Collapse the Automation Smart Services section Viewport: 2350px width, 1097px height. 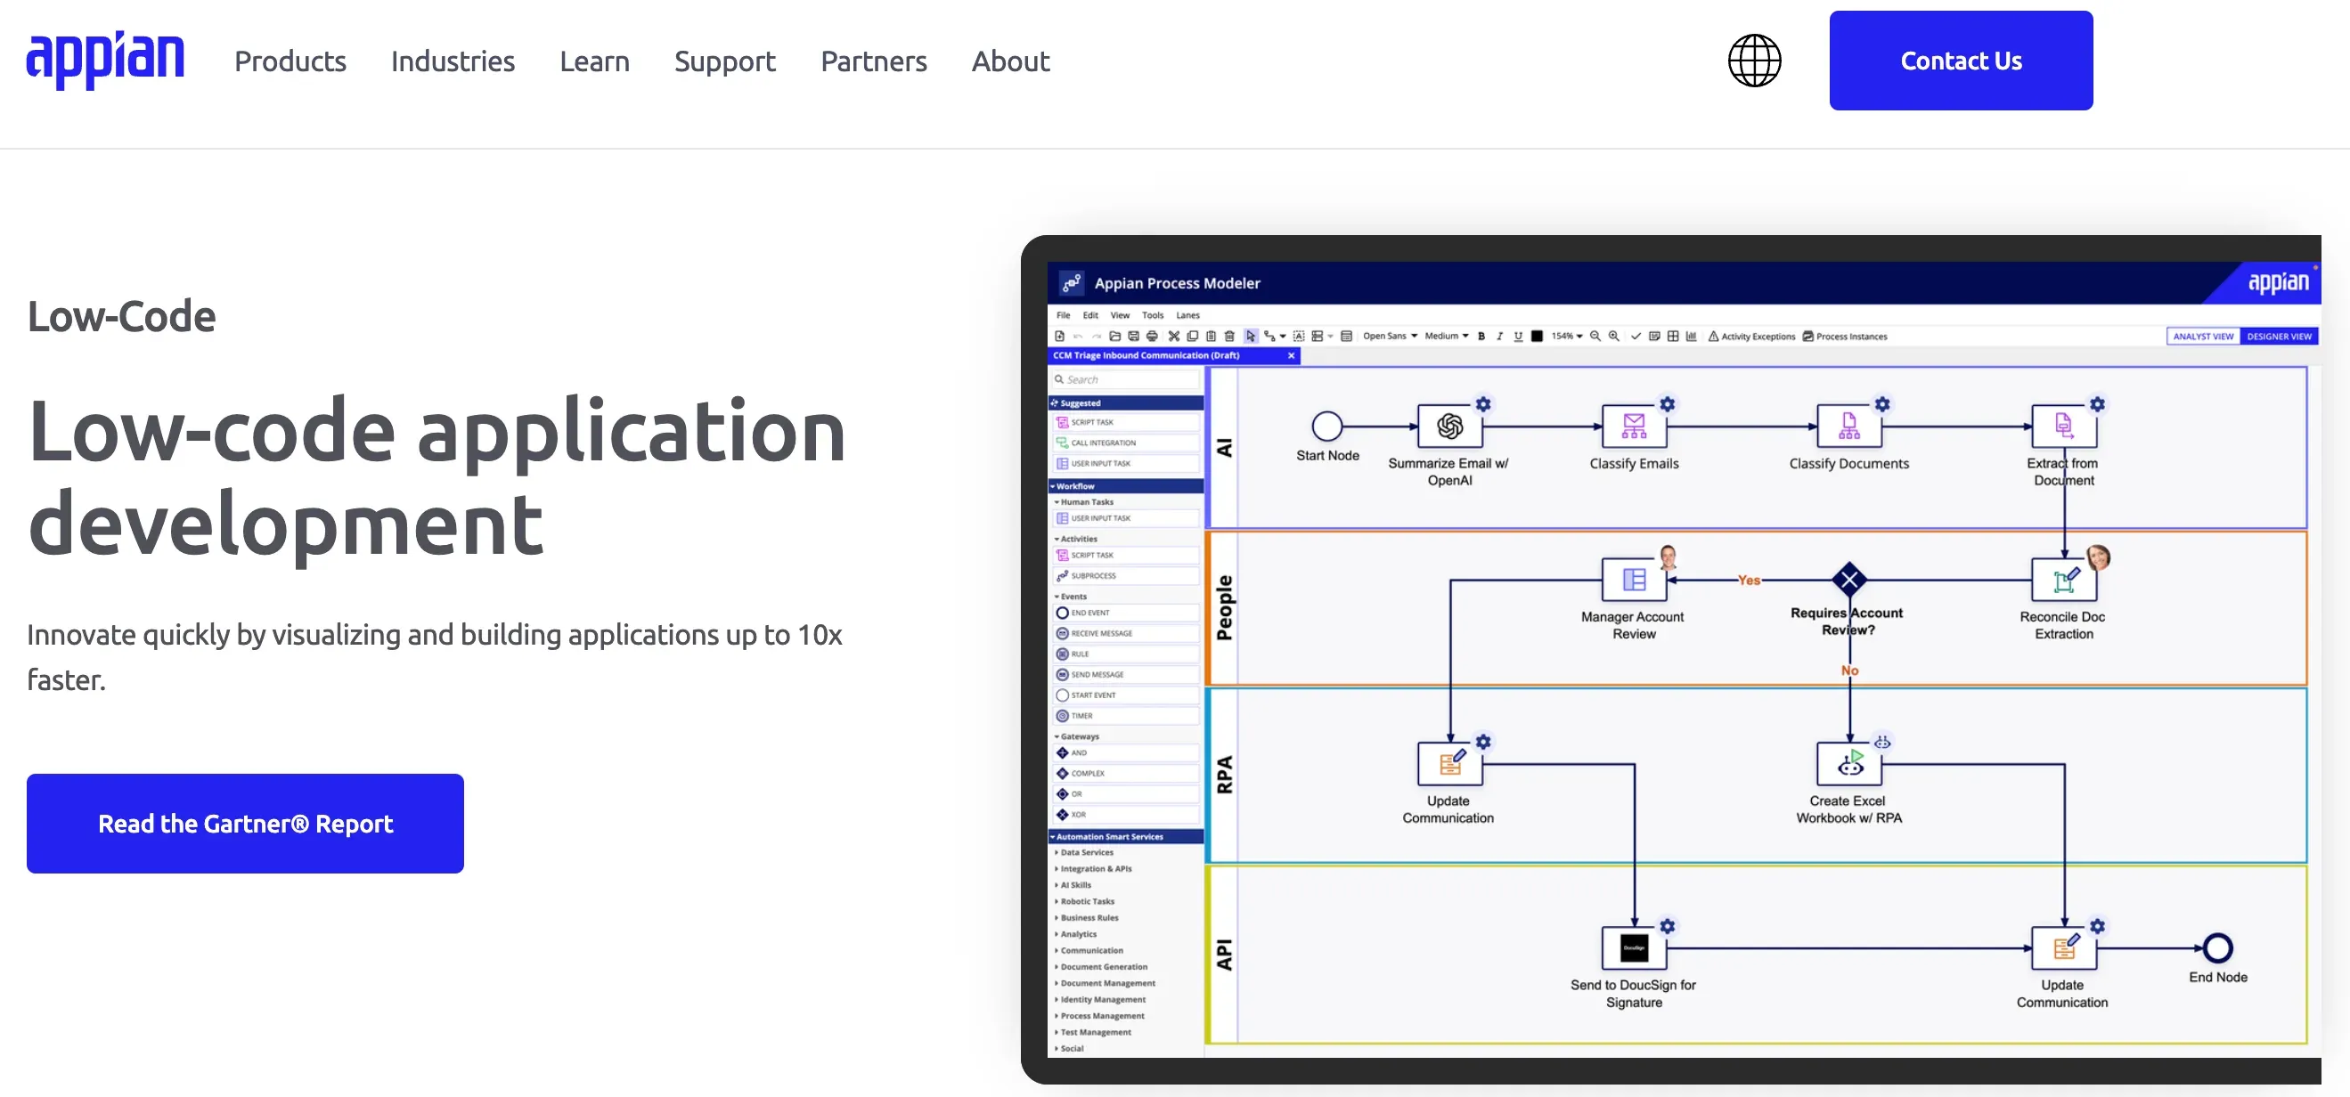[x=1126, y=836]
